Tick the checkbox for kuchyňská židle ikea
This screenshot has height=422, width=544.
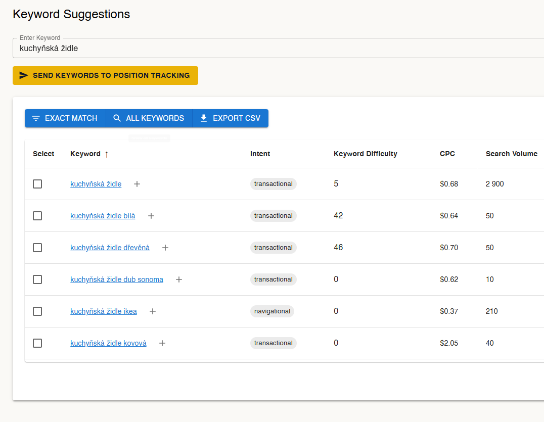click(x=37, y=311)
